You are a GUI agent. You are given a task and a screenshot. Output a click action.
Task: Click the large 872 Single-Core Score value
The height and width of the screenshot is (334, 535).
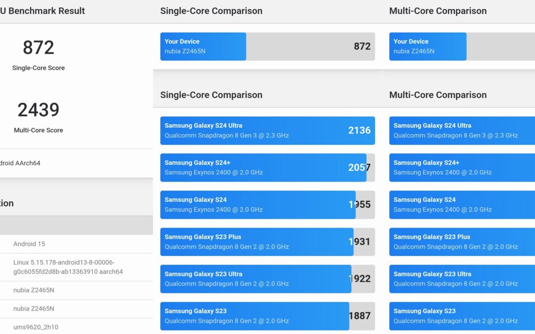(38, 48)
